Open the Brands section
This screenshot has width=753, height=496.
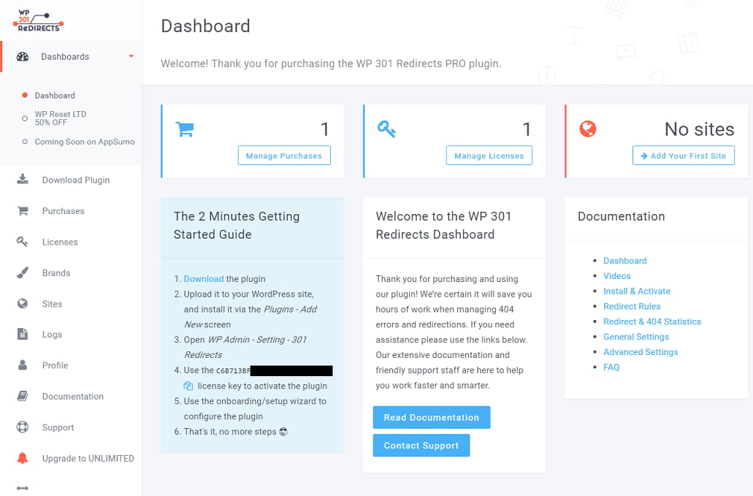56,273
